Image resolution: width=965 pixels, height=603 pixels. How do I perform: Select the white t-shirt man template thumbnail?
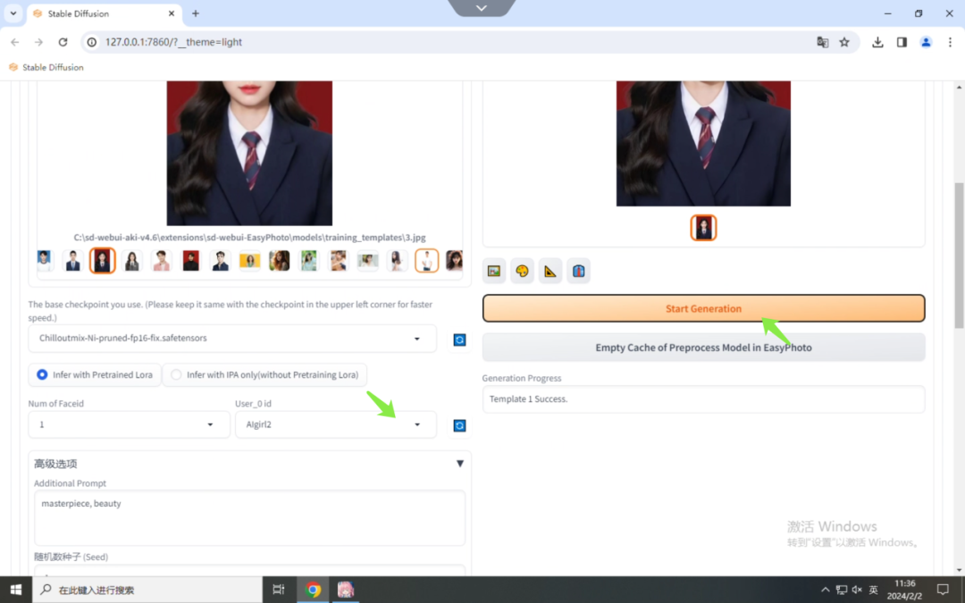point(426,261)
